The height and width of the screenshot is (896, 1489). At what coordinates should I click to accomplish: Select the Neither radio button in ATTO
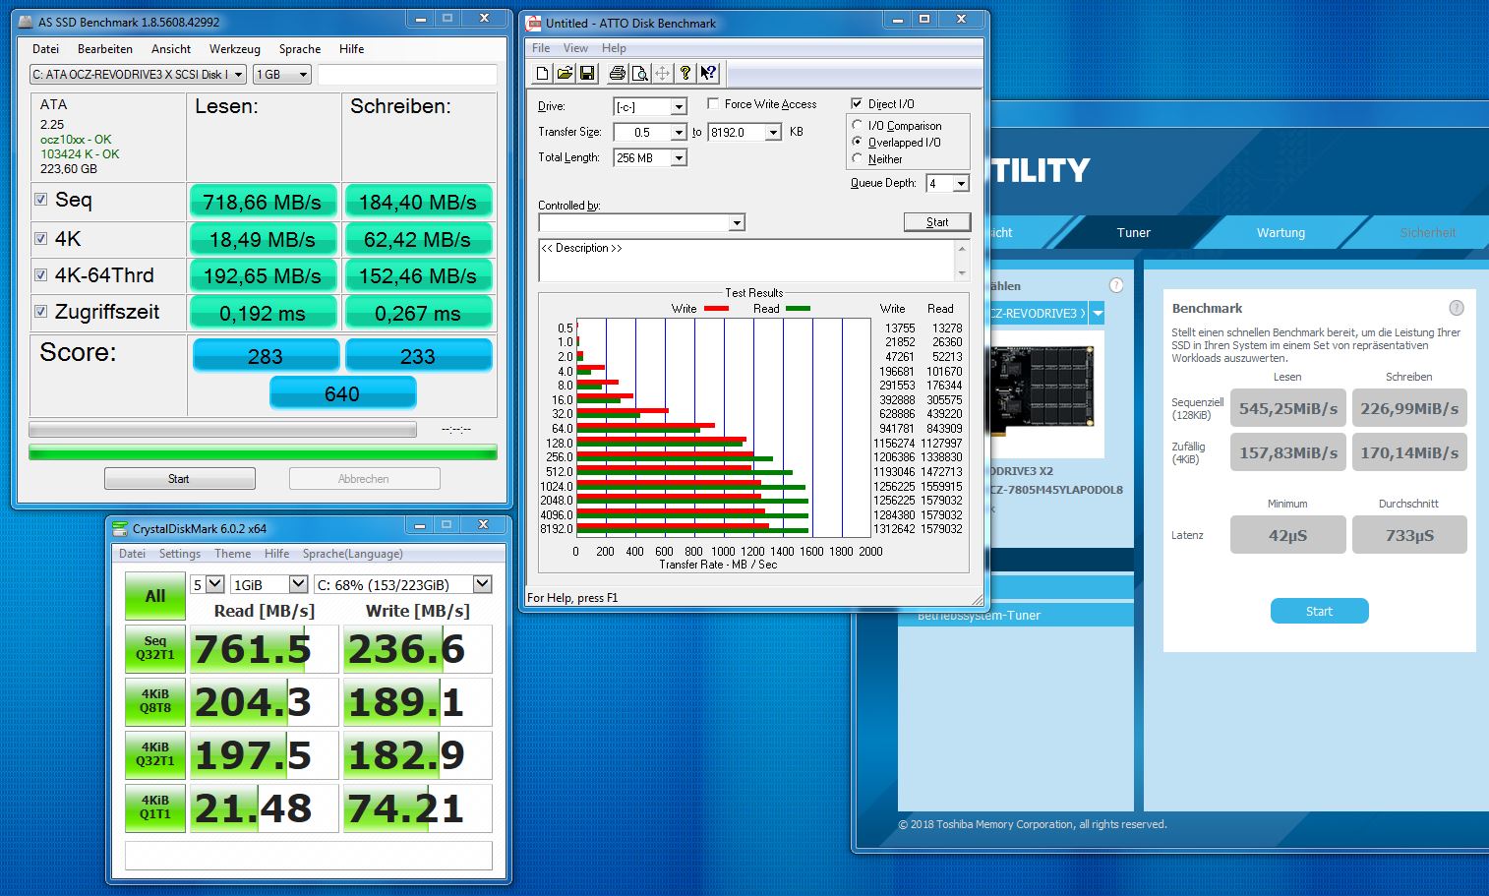pos(858,158)
